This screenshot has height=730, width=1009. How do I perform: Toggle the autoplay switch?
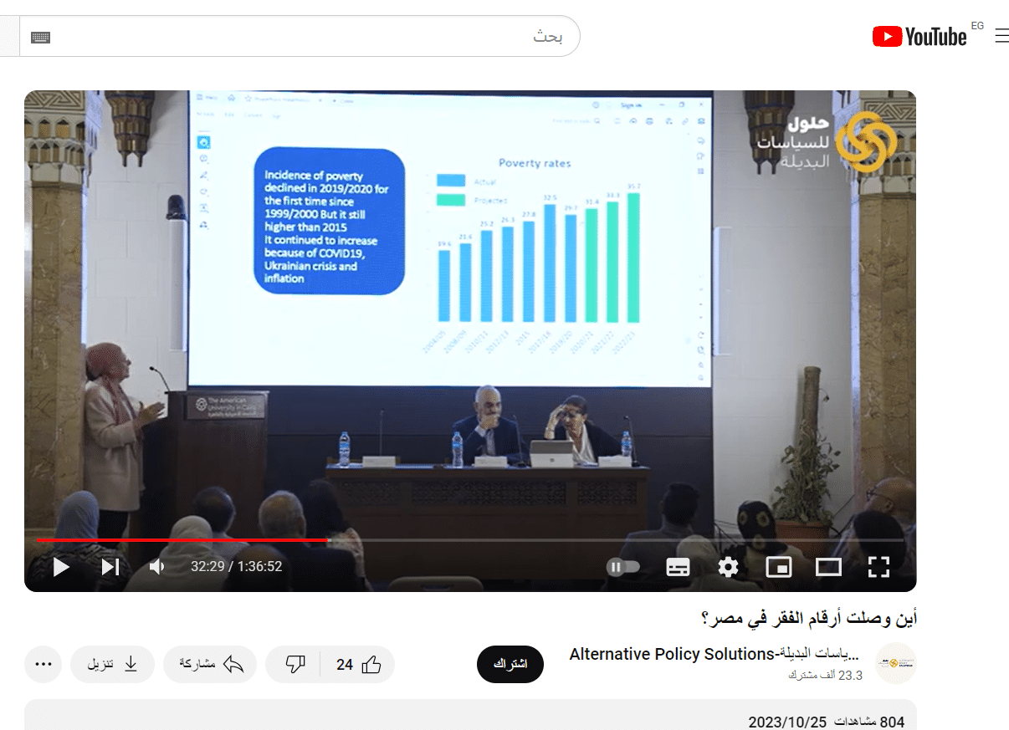click(623, 567)
